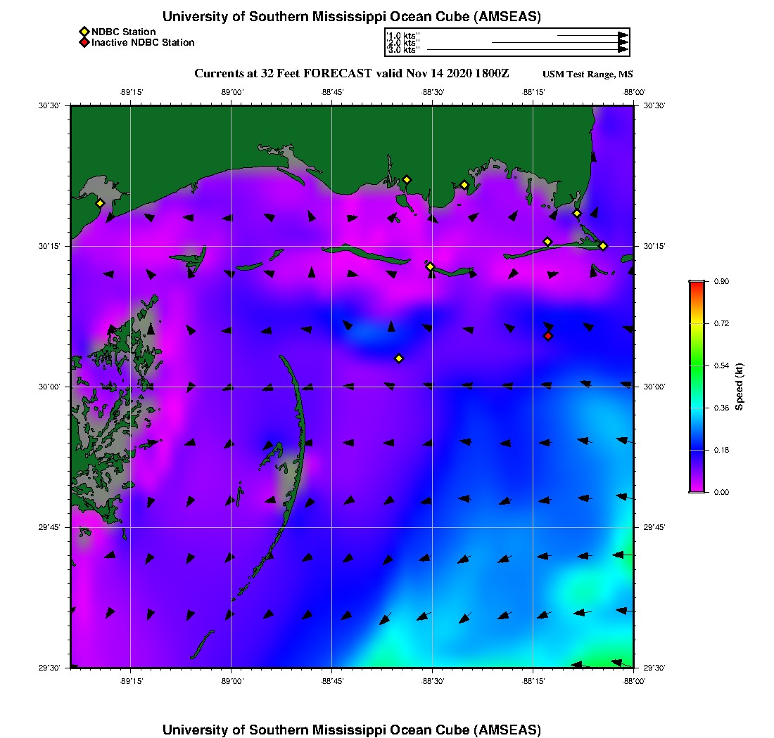Click the 2.0 kts scale label

click(402, 43)
